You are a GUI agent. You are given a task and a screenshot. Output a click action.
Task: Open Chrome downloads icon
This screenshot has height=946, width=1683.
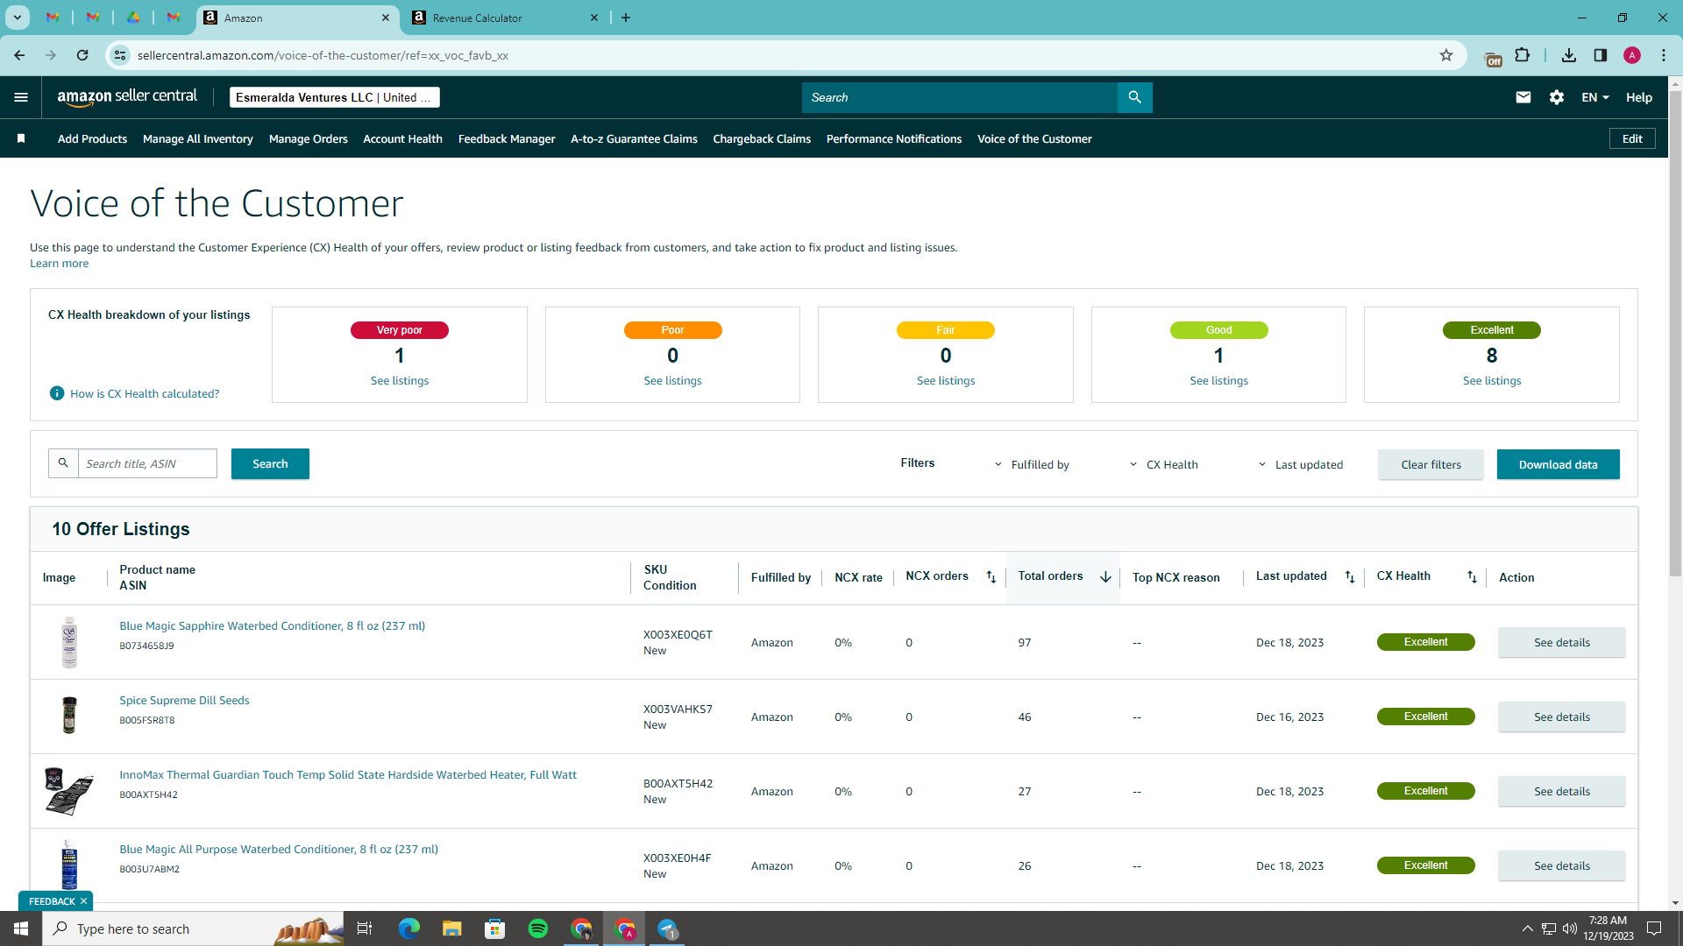point(1569,55)
